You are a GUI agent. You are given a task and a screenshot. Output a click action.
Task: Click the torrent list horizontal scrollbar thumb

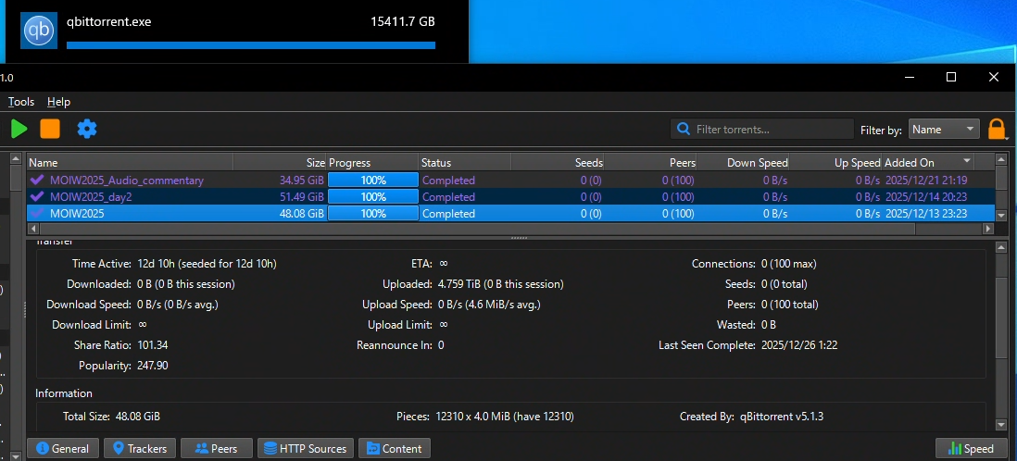coord(477,229)
